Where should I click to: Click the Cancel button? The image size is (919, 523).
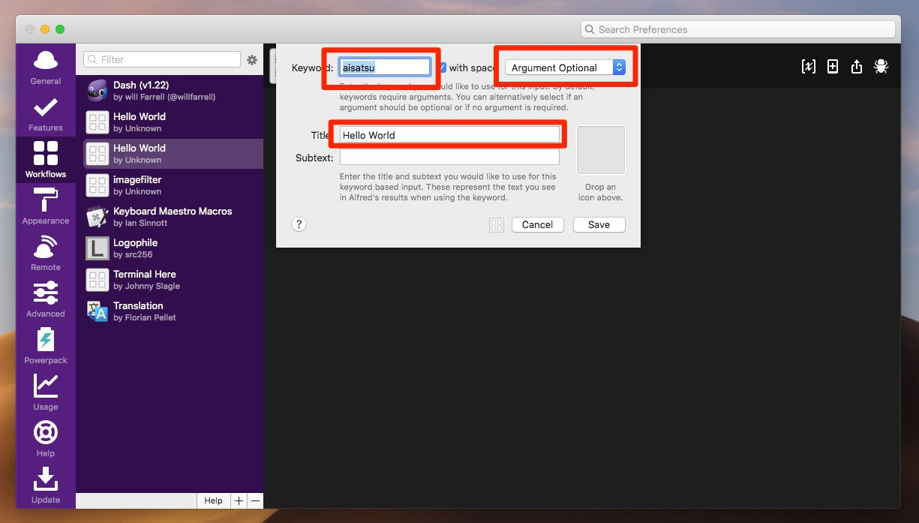tap(538, 224)
